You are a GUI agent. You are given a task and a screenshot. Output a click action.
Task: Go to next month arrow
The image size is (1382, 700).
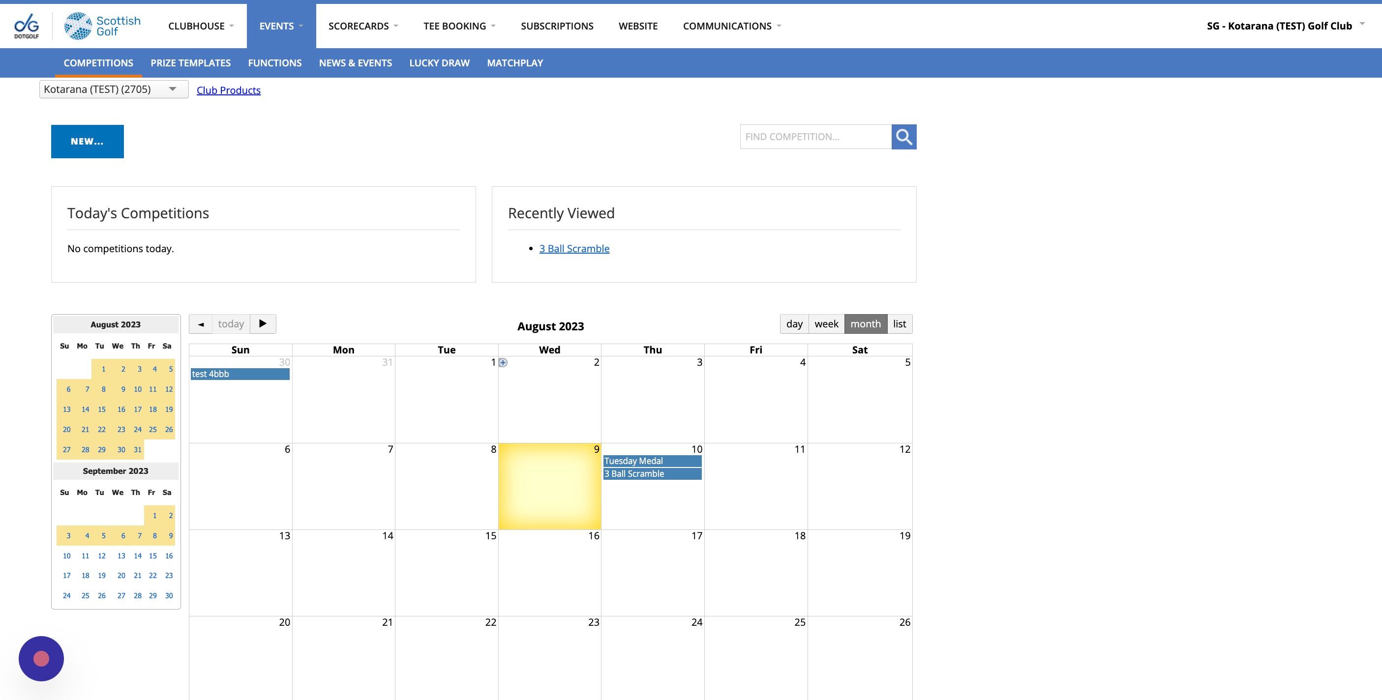click(x=263, y=324)
